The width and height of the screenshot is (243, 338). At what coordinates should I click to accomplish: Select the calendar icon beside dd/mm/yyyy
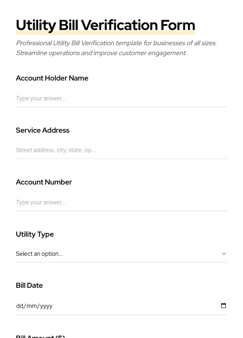click(224, 305)
